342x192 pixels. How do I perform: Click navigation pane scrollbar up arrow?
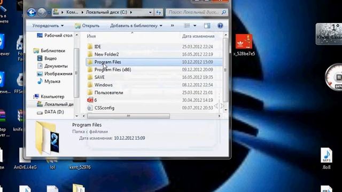pyautogui.click(x=76, y=35)
